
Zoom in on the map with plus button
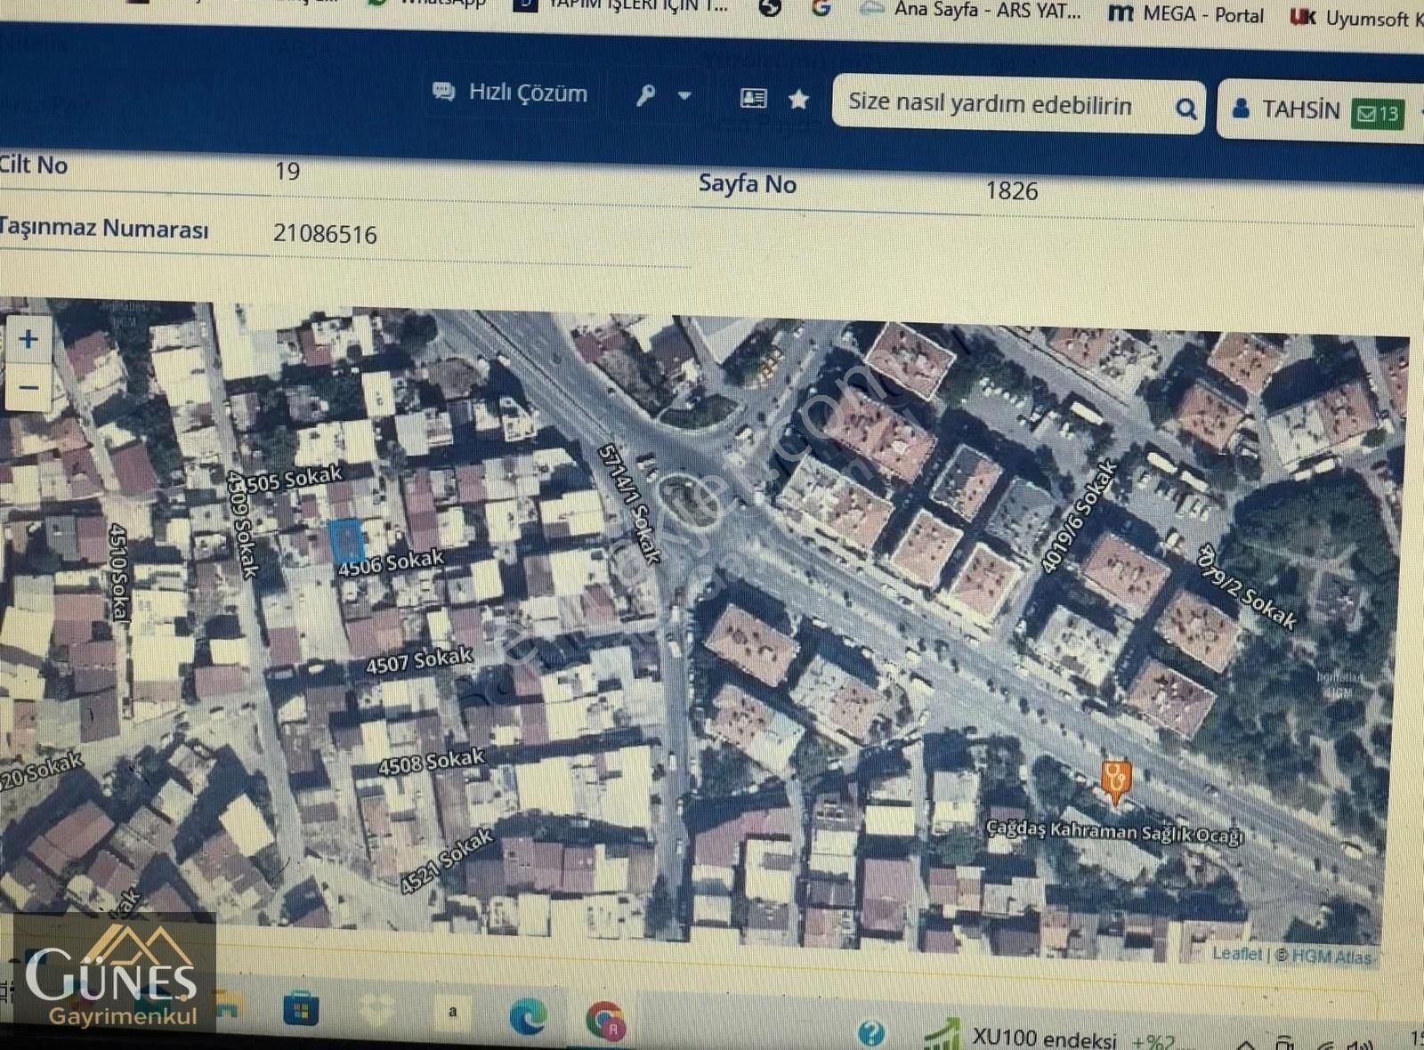coord(28,340)
